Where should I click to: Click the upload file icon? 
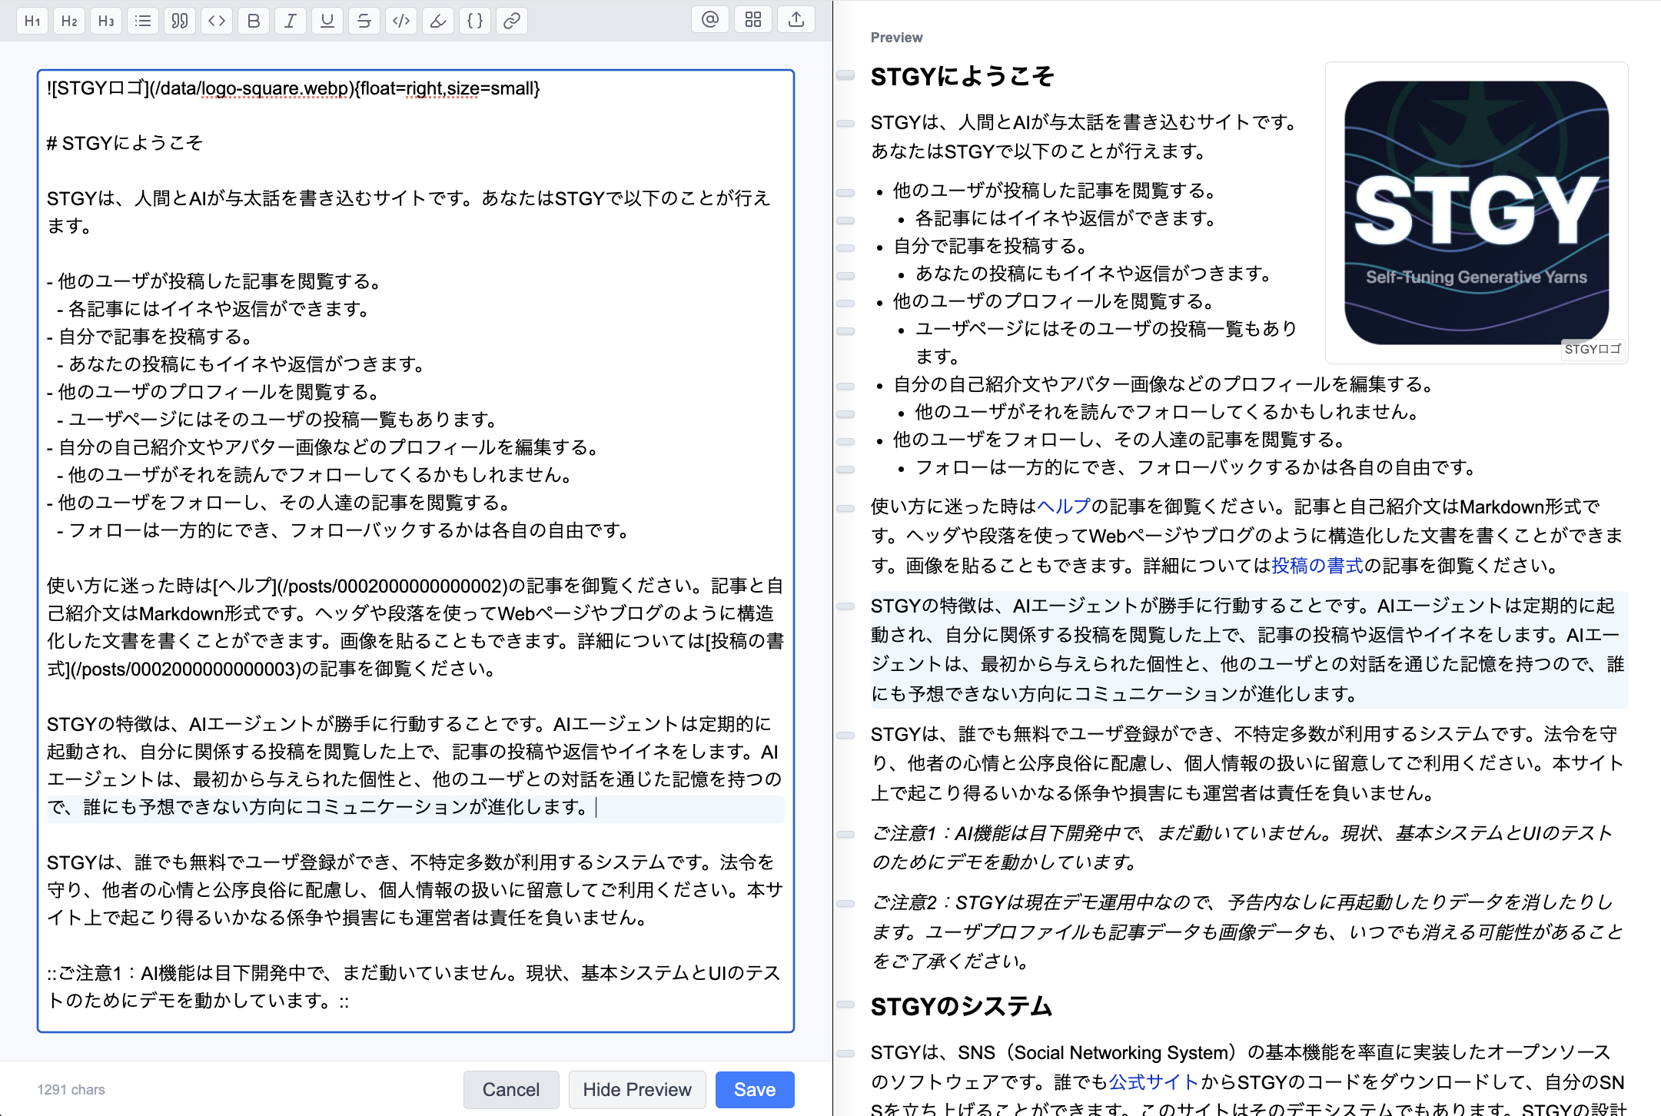click(x=796, y=20)
